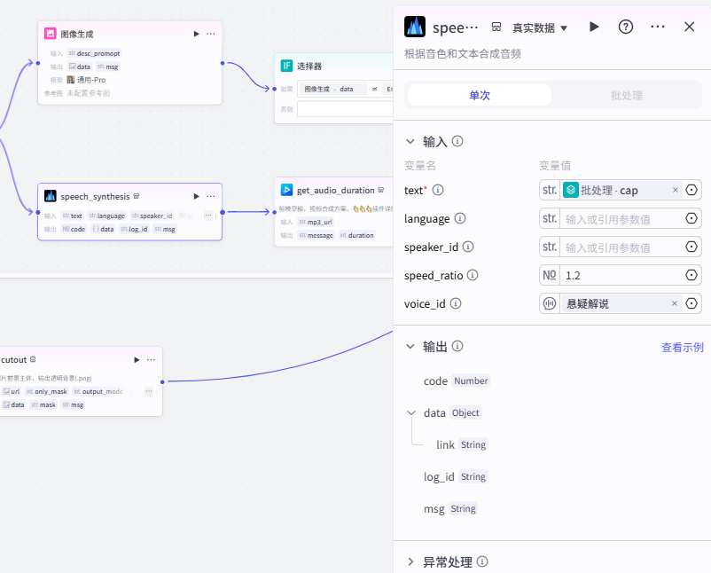The width and height of the screenshot is (711, 573).
Task: Click the 选择器 else branch empty field
Action: click(x=345, y=109)
